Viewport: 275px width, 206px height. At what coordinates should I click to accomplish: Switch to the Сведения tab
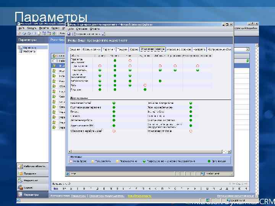point(75,49)
